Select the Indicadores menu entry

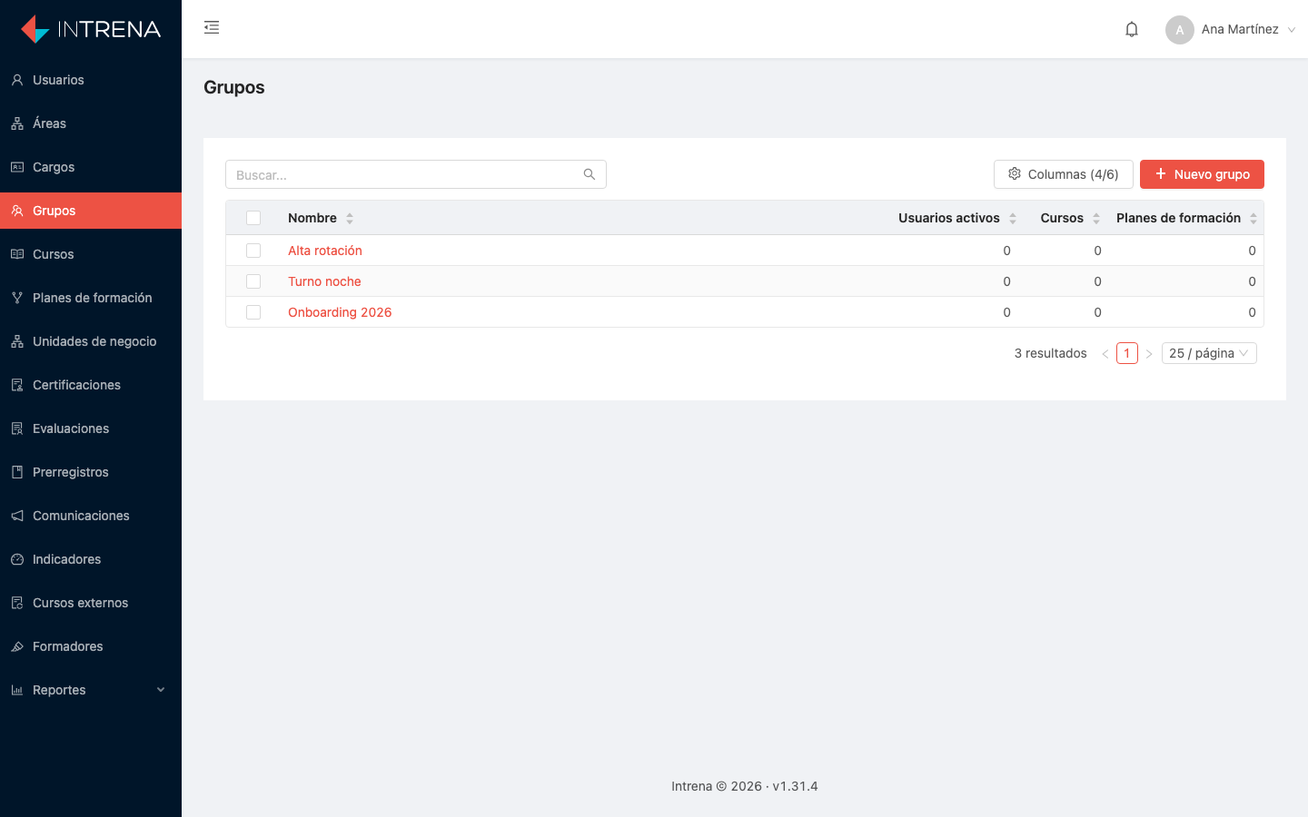tap(91, 559)
